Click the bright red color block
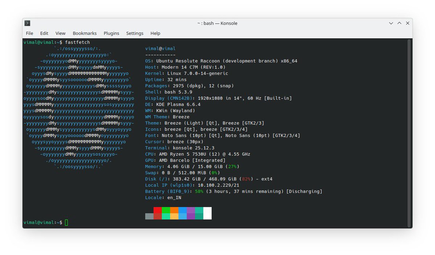The width and height of the screenshot is (435, 255). [158, 210]
